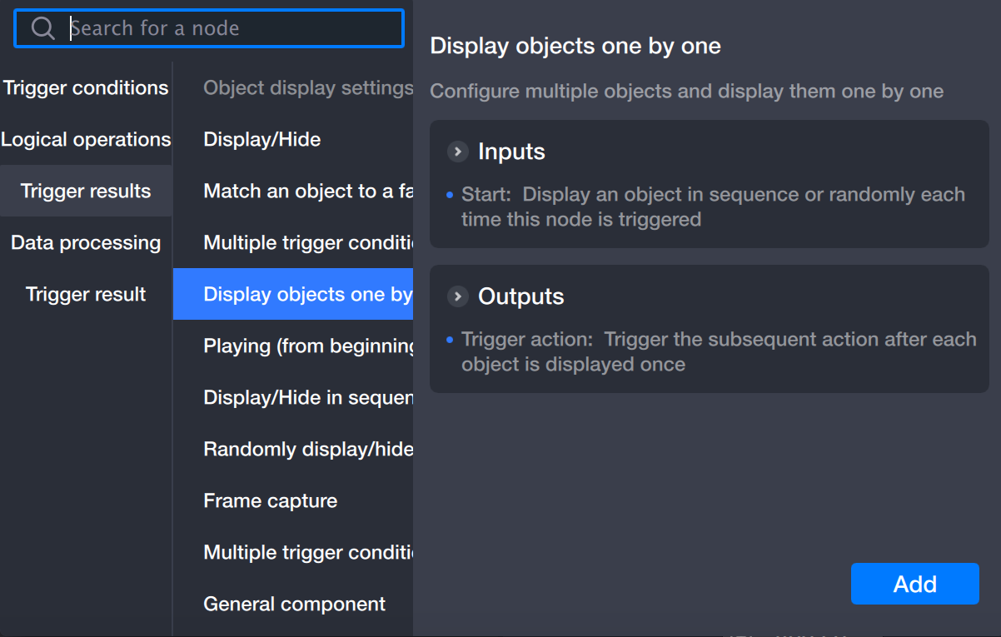Collapse the Outputs section chevron

click(x=457, y=296)
